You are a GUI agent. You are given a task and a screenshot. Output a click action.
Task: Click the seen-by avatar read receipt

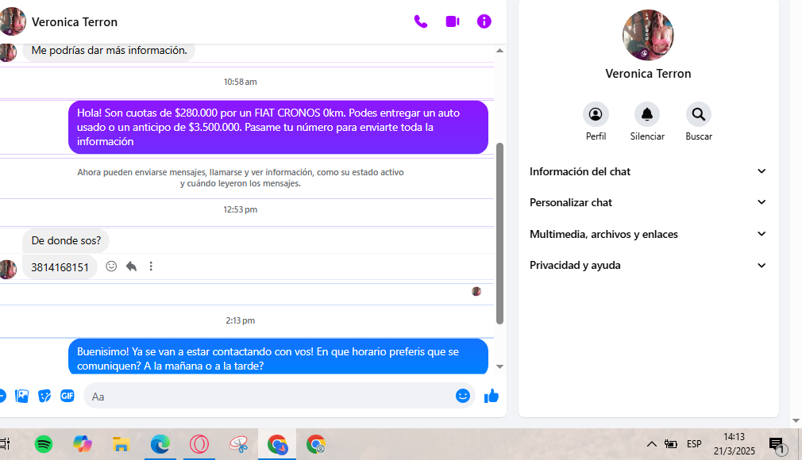coord(476,291)
